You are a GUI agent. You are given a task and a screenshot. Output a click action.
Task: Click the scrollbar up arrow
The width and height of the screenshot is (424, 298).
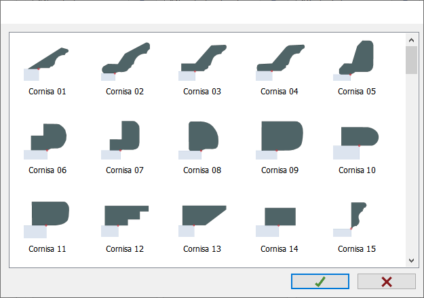click(411, 40)
